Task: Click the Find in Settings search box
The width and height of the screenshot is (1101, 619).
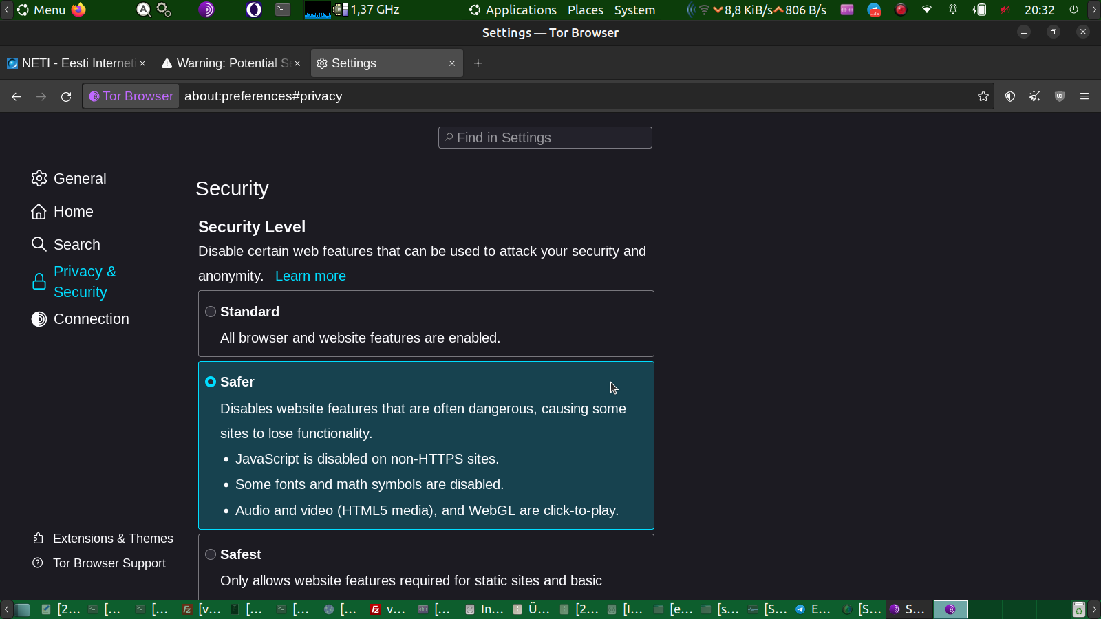Action: coord(545,138)
